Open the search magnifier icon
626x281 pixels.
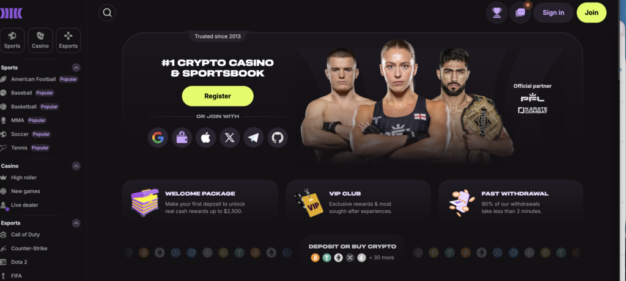point(107,13)
